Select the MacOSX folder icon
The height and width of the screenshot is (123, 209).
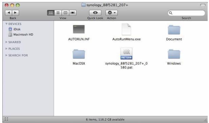[79, 54]
